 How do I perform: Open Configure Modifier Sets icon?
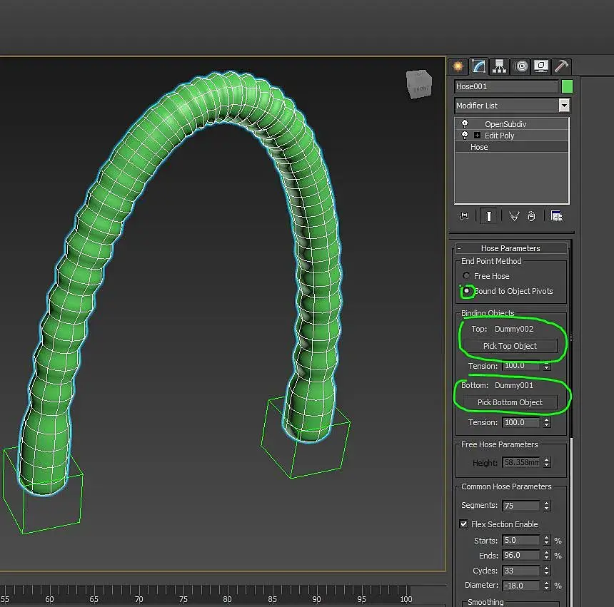click(x=557, y=215)
